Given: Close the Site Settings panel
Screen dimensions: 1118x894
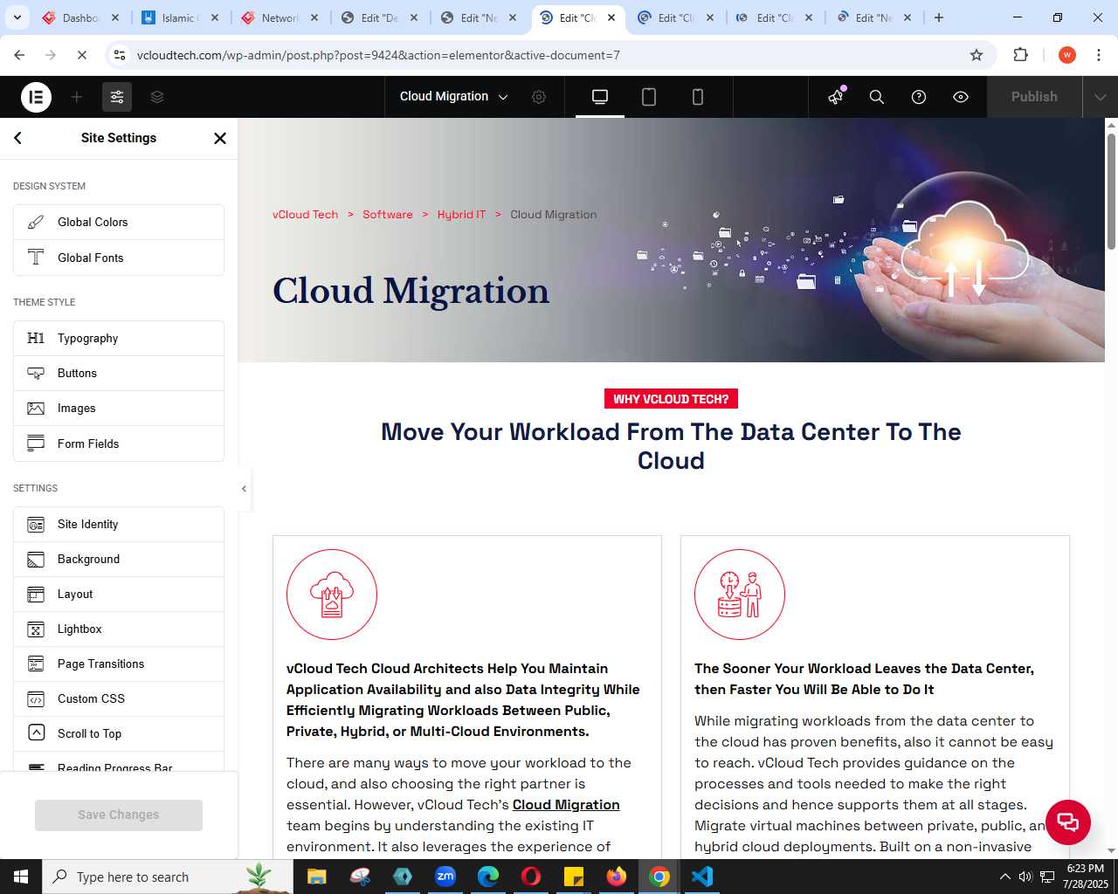Looking at the screenshot, I should pos(220,138).
